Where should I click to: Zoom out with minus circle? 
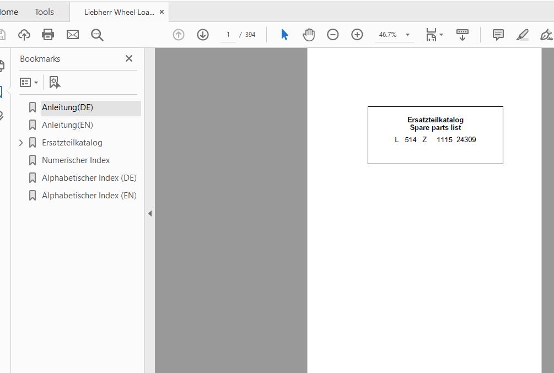(333, 35)
